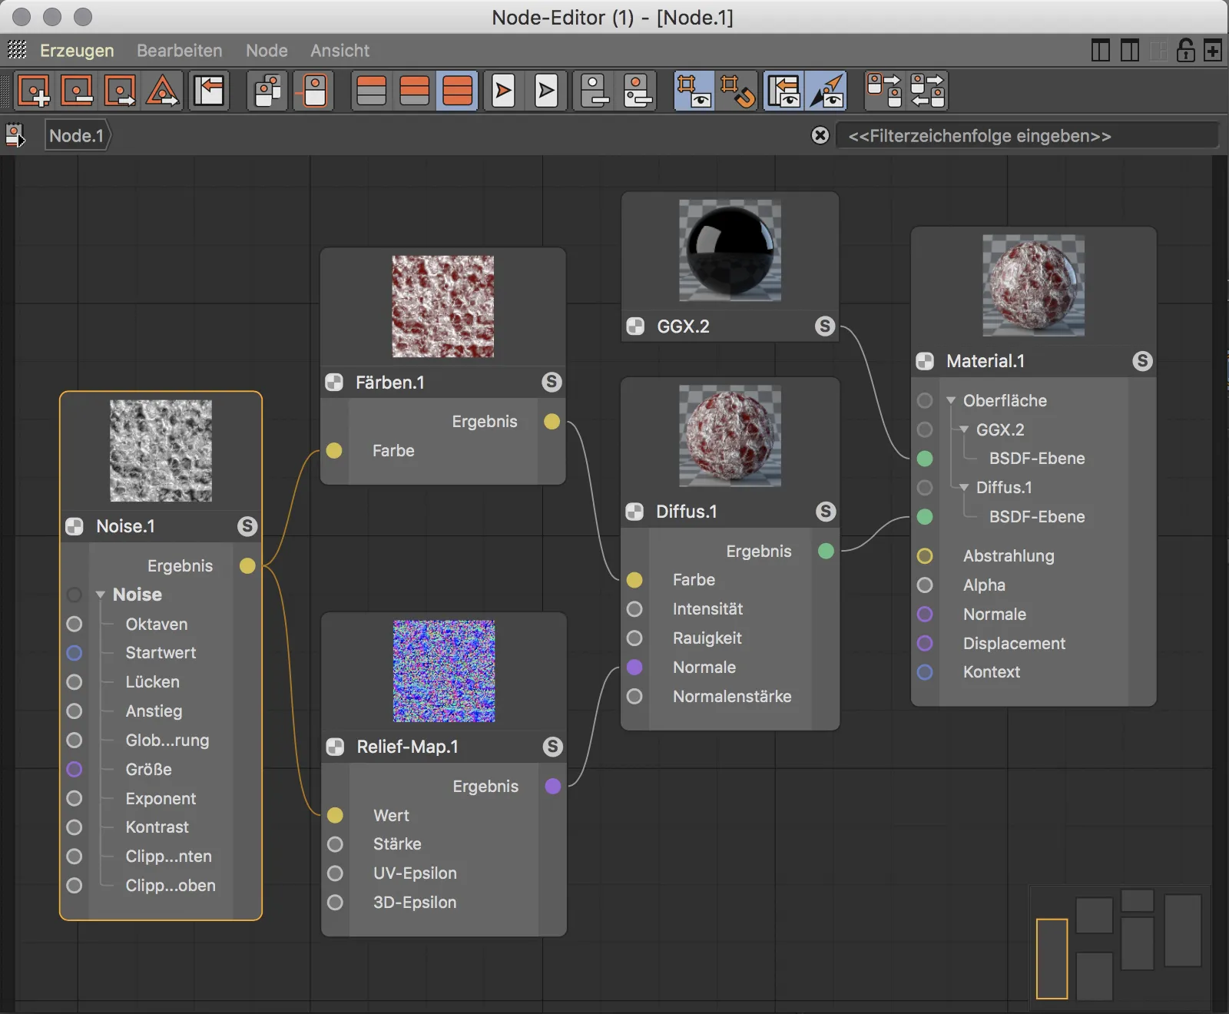
Task: Toggle the solo S button on Noise.1
Action: point(247,526)
